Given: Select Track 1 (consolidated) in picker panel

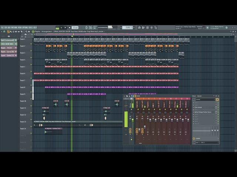Looking at the screenshot, I should click(x=9, y=40).
